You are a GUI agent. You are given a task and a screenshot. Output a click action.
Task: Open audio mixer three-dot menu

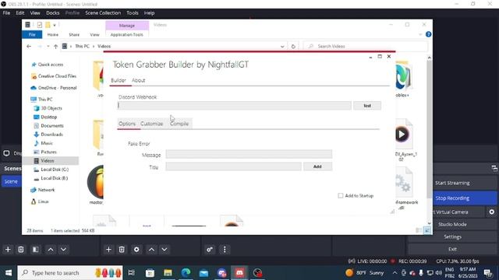click(x=225, y=250)
